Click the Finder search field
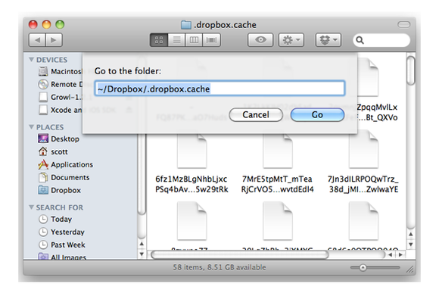The height and width of the screenshot is (293, 439). 381,40
